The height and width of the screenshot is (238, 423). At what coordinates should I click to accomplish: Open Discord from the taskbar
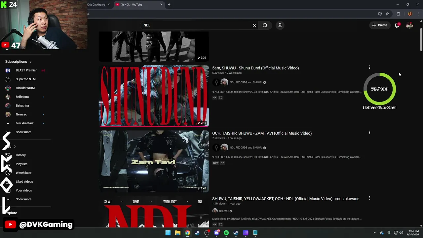(x=216, y=233)
